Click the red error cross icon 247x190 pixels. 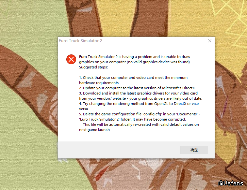(x=71, y=59)
